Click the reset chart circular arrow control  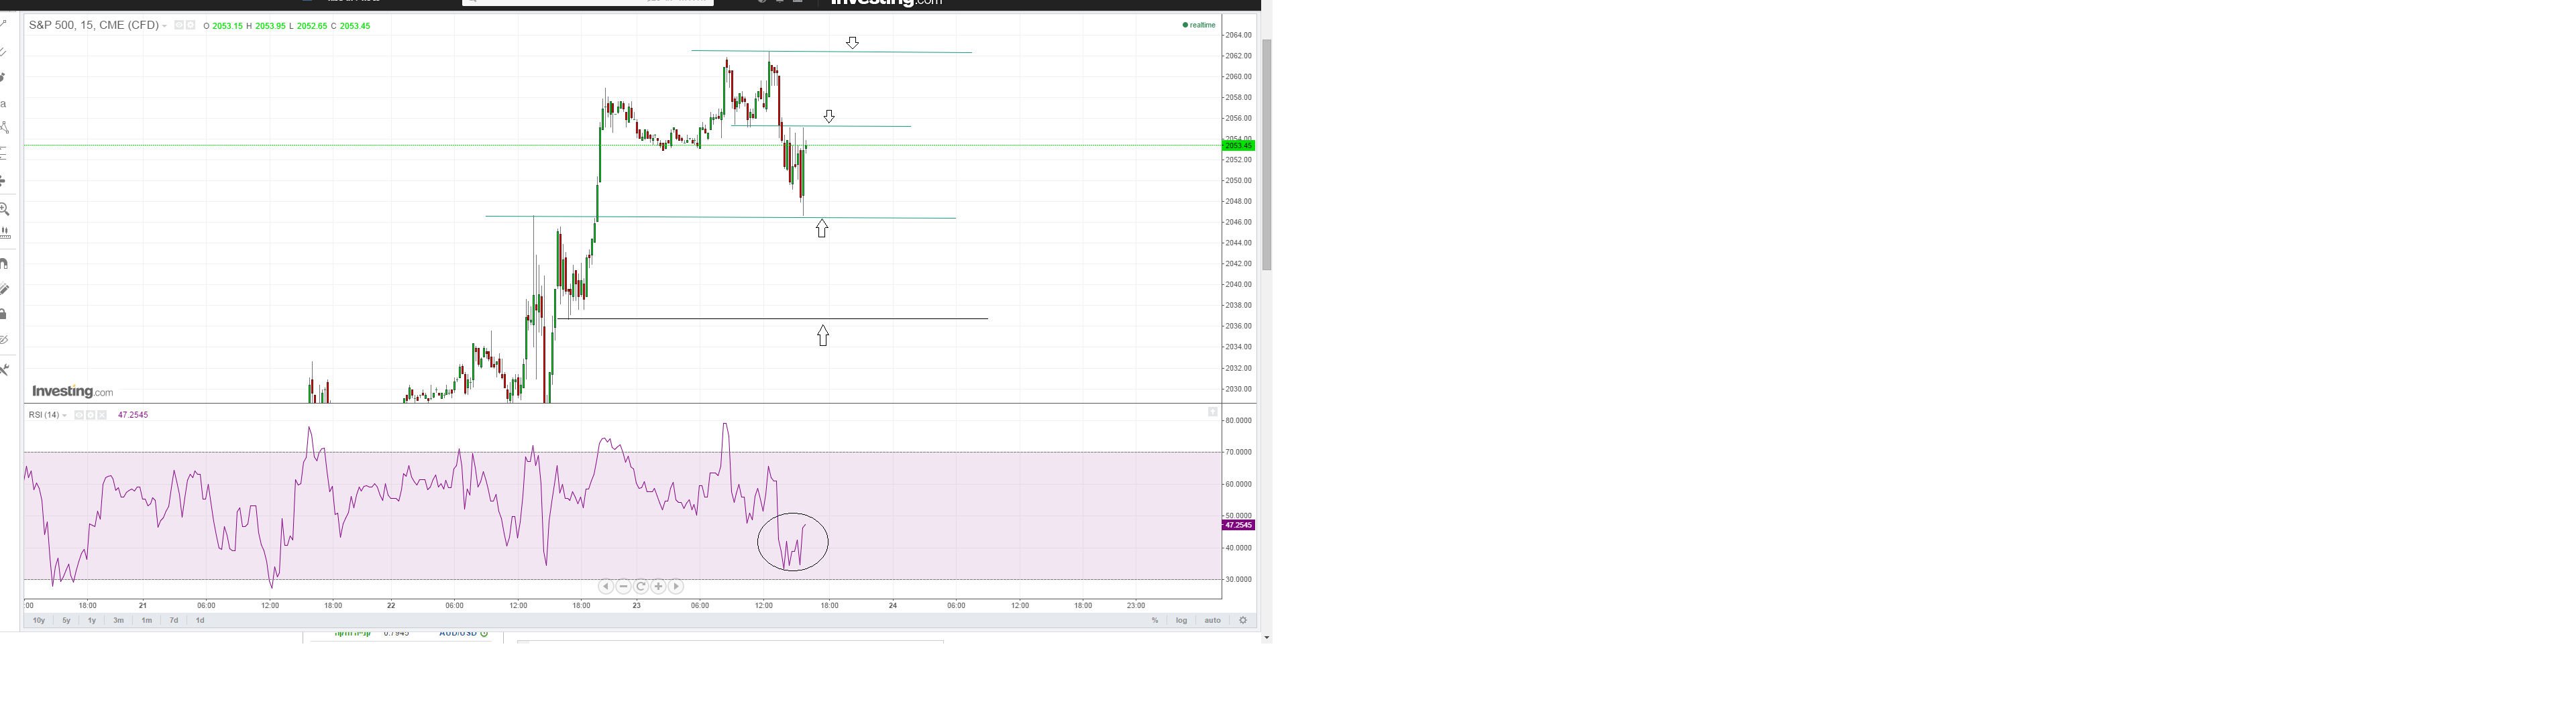(641, 587)
